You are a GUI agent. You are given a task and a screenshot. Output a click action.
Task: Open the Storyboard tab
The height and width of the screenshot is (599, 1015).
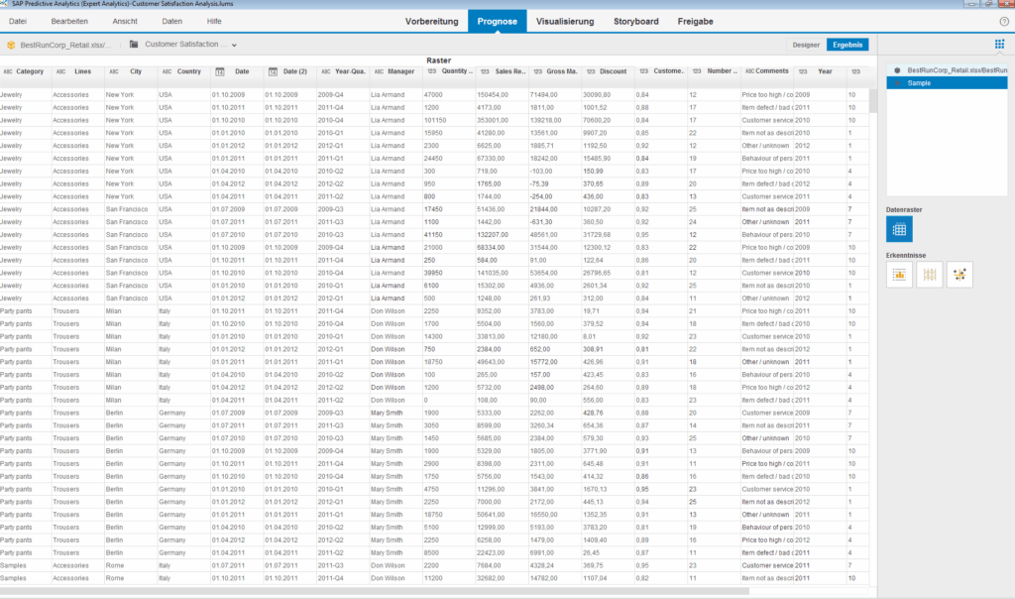[x=635, y=21]
